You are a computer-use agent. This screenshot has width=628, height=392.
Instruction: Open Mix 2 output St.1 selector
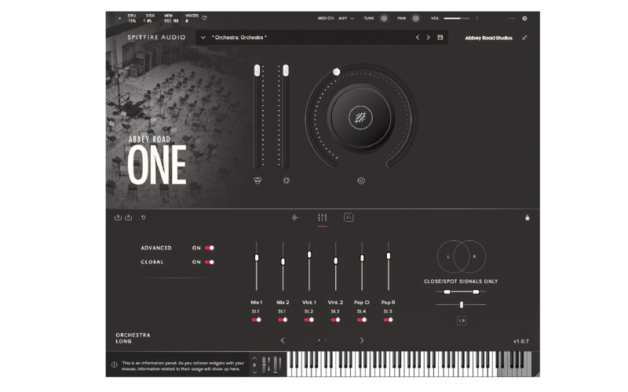tap(282, 311)
